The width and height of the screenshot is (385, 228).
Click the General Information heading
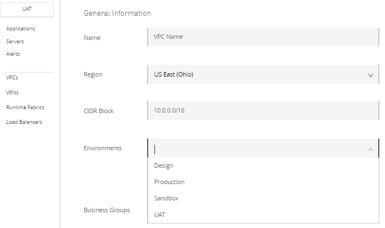point(117,13)
